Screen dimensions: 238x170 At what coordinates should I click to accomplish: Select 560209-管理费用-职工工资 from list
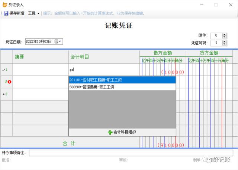(122, 87)
